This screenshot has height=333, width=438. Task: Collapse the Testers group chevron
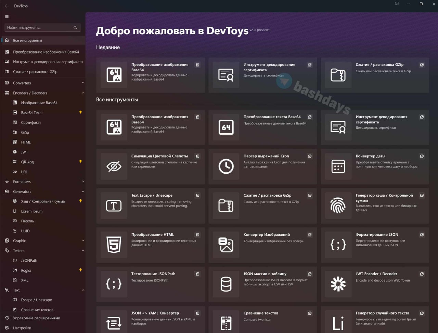point(83,251)
